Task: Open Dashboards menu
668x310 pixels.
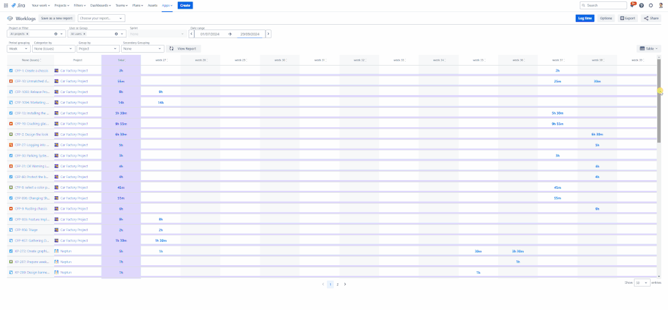Action: tap(100, 5)
